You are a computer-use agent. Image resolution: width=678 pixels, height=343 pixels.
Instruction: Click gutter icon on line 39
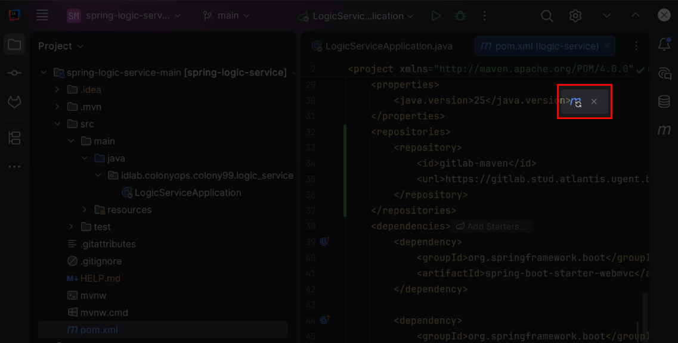[x=325, y=242]
